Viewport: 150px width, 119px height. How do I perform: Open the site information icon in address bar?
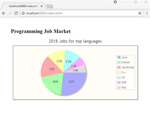click(x=23, y=13)
